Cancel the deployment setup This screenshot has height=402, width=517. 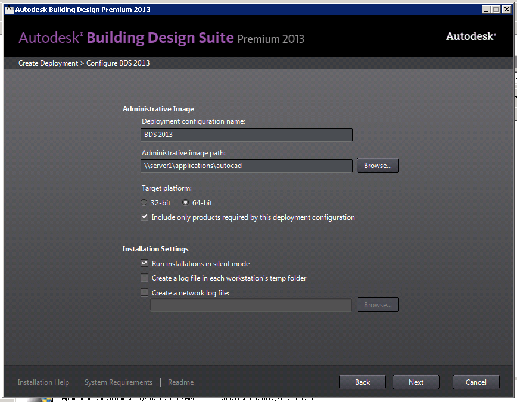tap(476, 382)
